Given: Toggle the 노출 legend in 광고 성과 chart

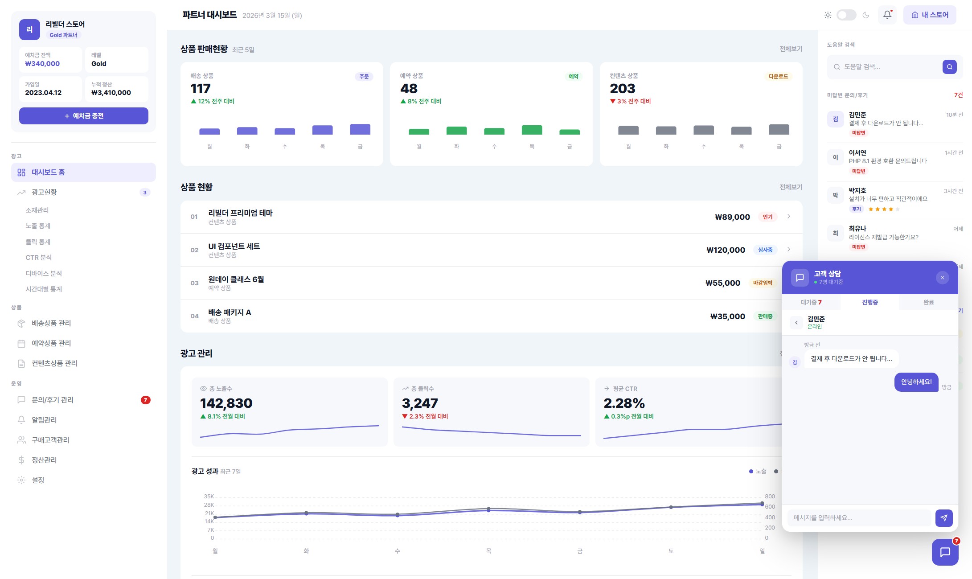Looking at the screenshot, I should (758, 471).
